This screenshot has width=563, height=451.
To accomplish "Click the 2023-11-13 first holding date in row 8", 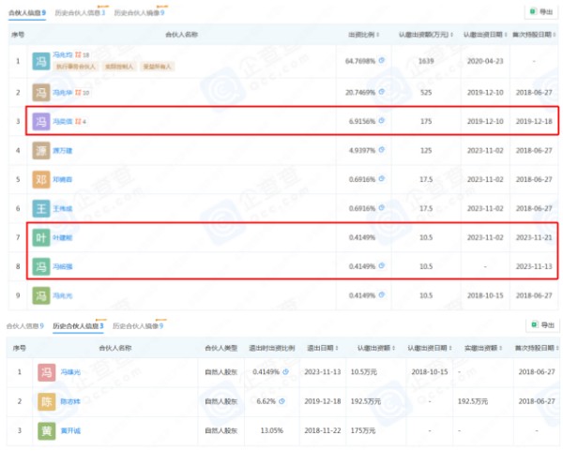I will coord(534,266).
